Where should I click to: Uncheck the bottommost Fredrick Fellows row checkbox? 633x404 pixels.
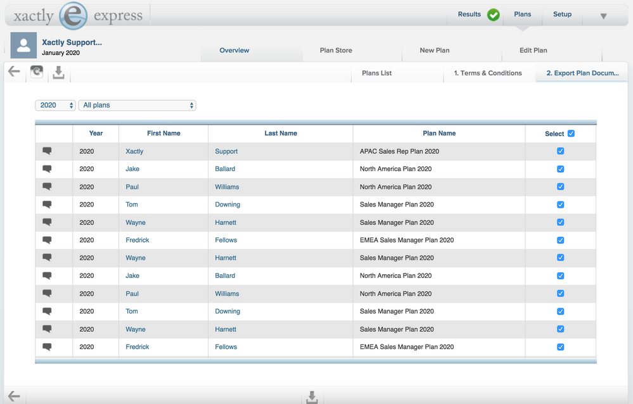coord(560,347)
